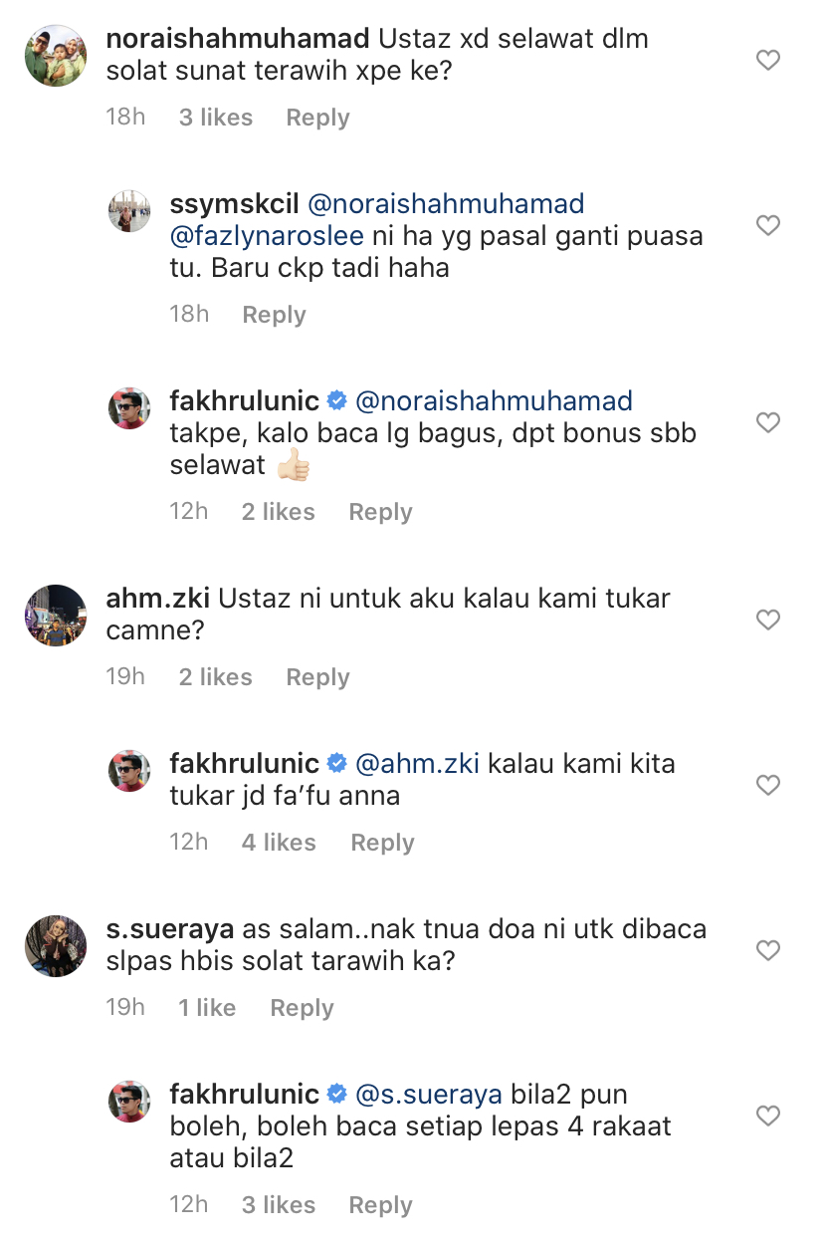The image size is (824, 1245).
Task: Reply to s.sueraya's comment
Action: coord(302,1008)
